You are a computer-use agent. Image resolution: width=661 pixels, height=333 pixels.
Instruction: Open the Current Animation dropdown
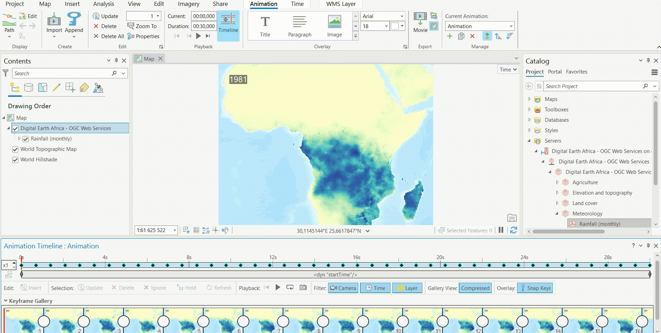[512, 26]
